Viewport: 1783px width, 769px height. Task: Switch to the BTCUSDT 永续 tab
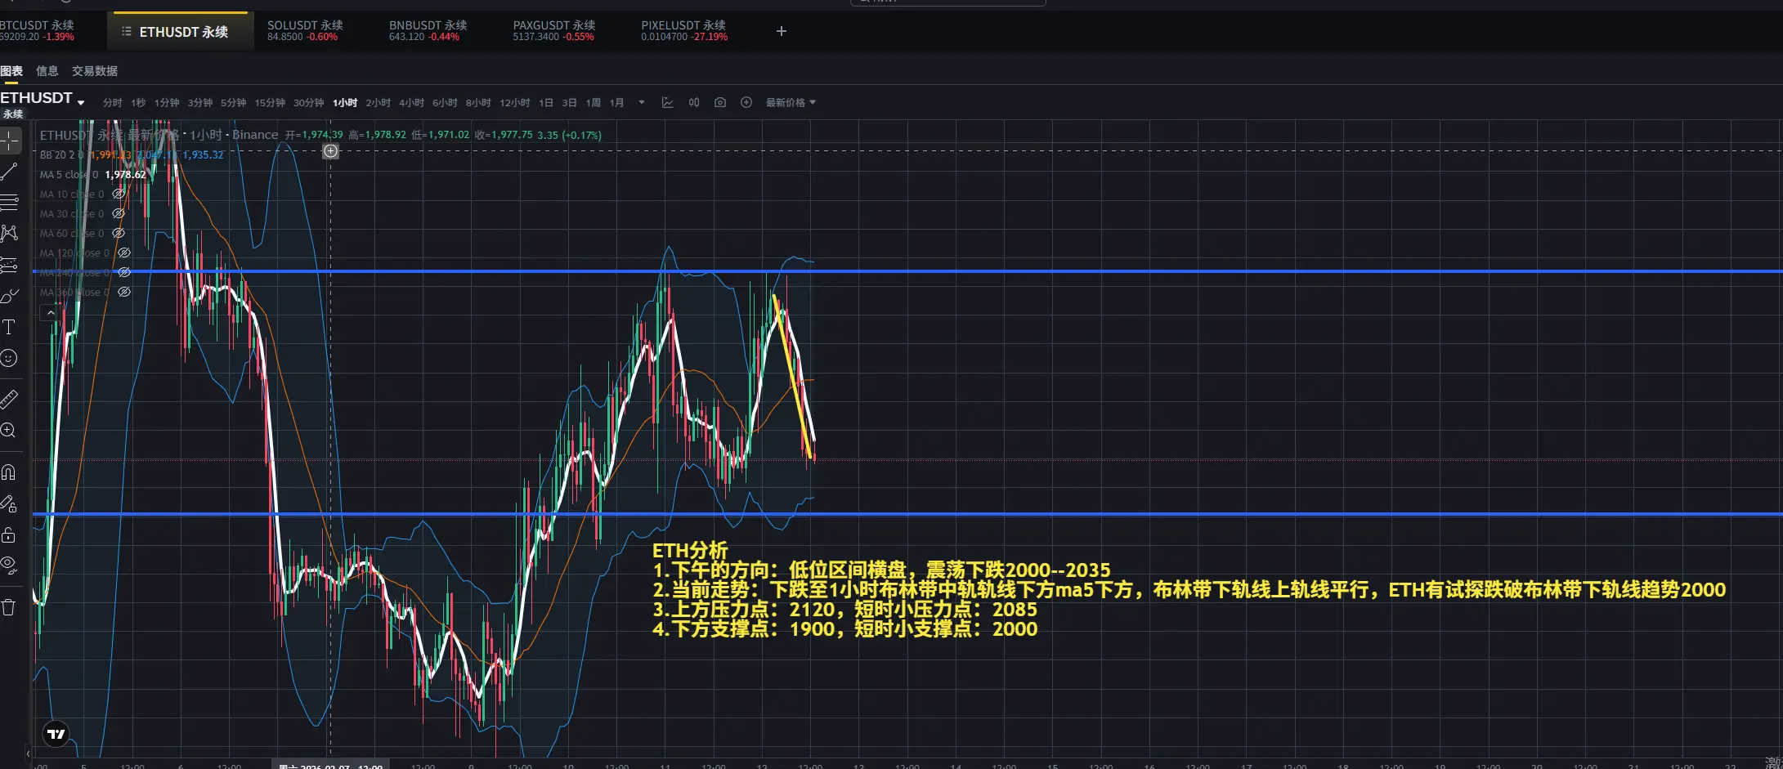click(37, 31)
